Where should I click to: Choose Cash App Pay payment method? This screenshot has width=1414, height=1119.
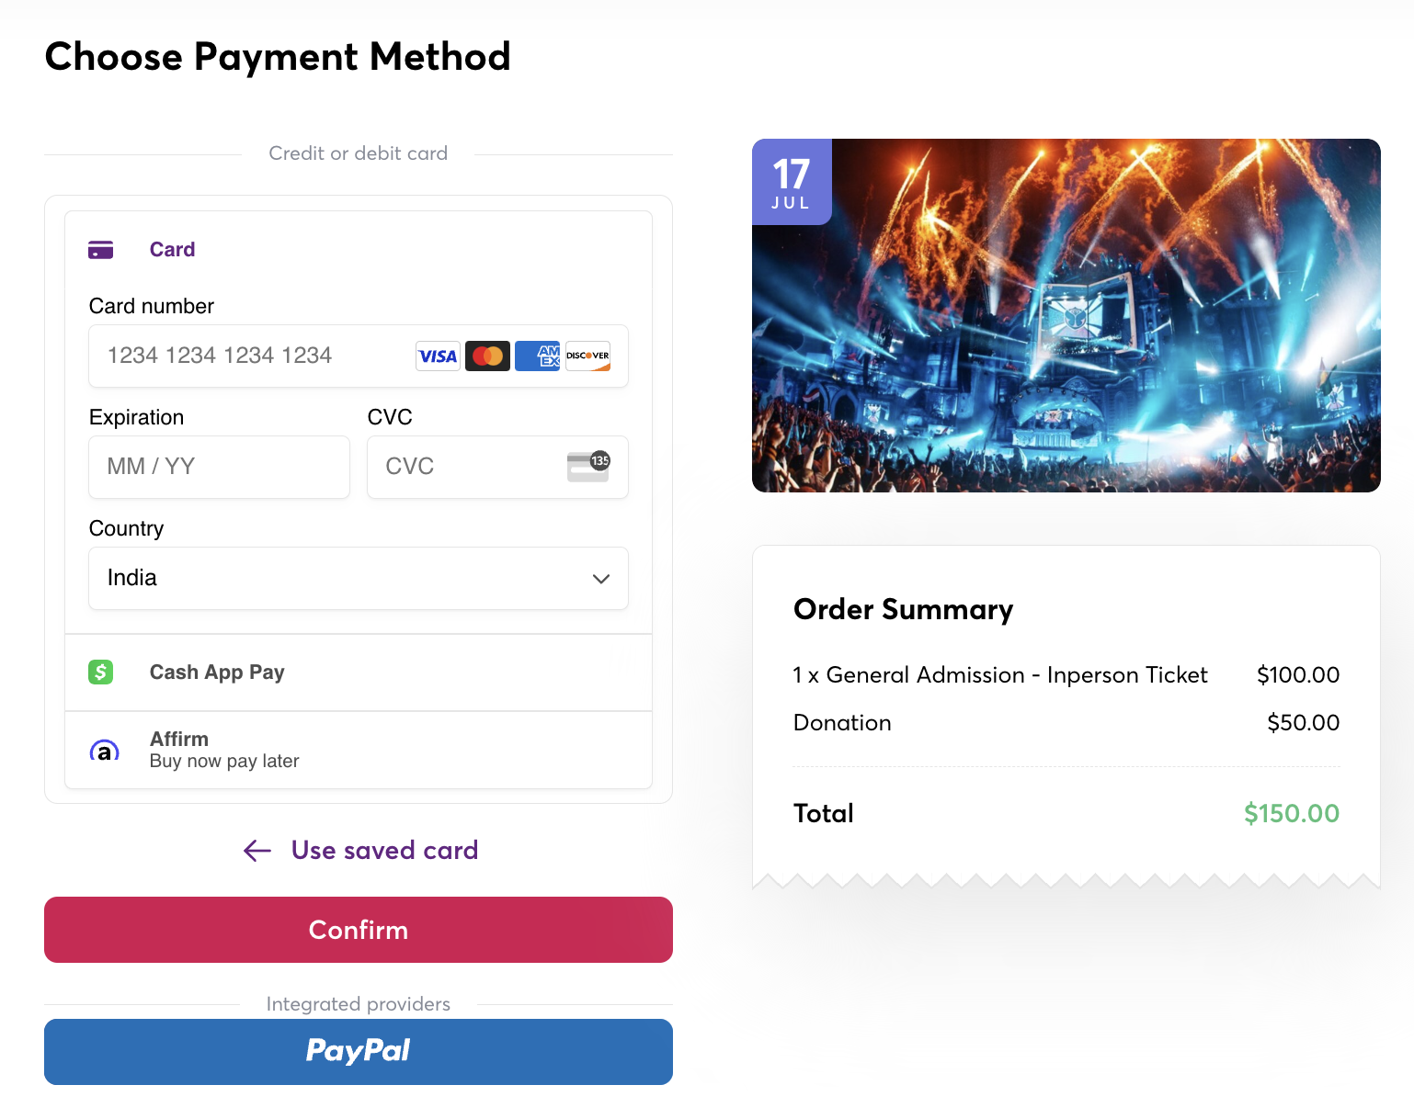[217, 673]
